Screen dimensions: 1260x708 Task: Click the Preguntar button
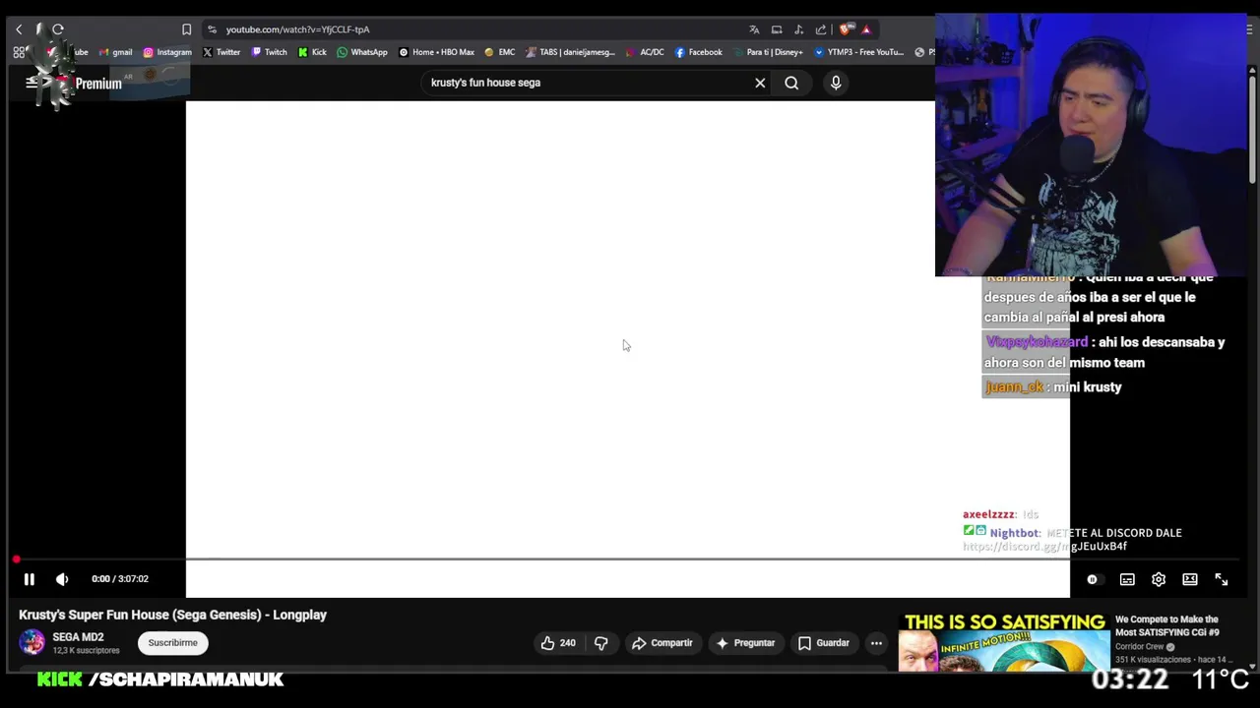coord(745,643)
